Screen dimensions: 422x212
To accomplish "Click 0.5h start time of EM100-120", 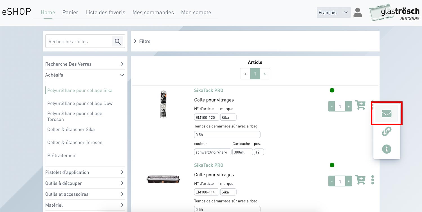I will point(227,135).
